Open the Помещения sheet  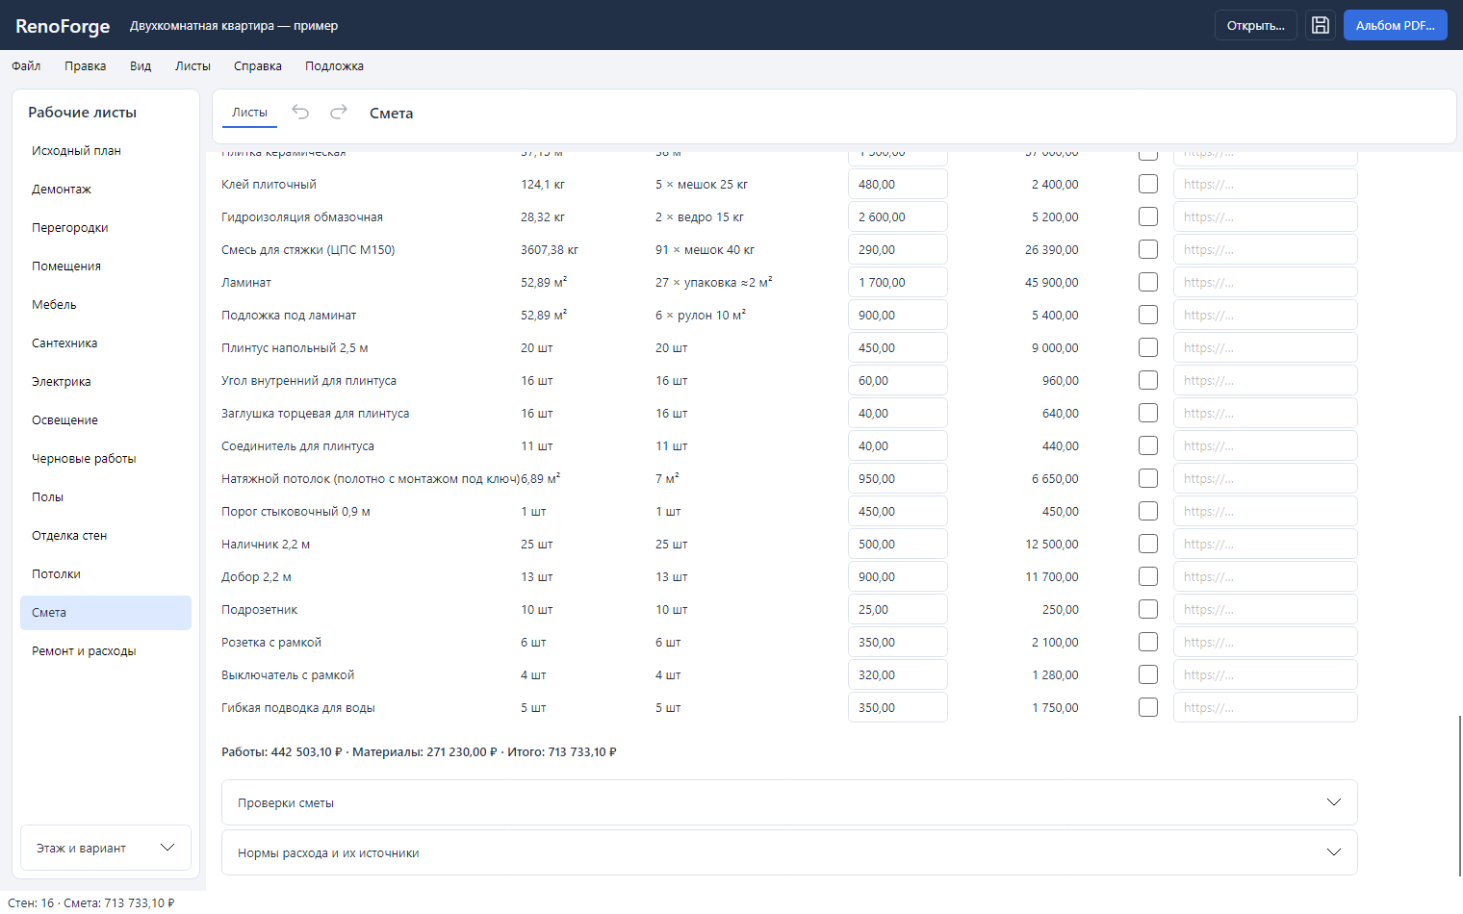tap(106, 267)
